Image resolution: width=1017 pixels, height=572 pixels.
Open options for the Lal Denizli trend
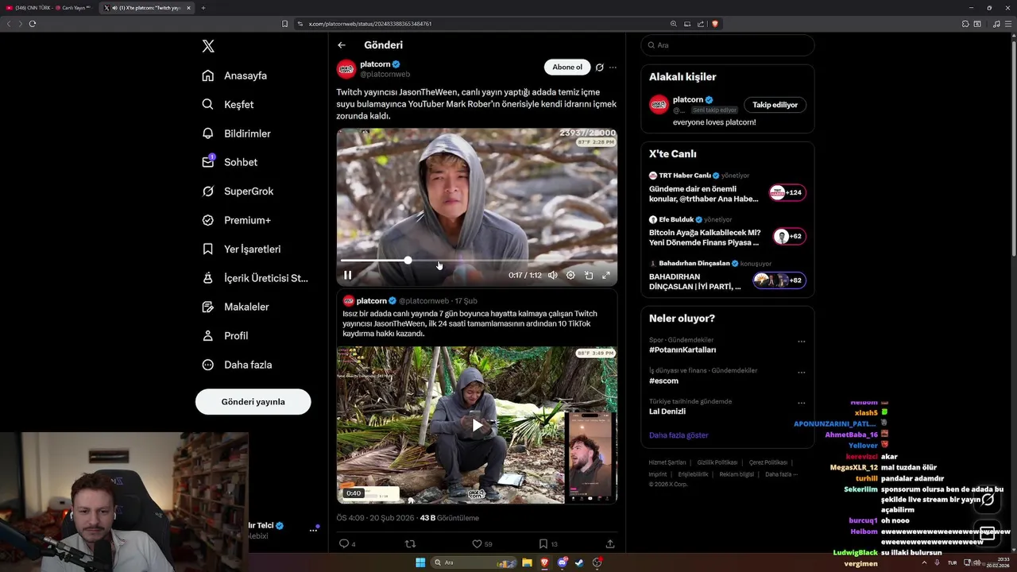pyautogui.click(x=801, y=403)
